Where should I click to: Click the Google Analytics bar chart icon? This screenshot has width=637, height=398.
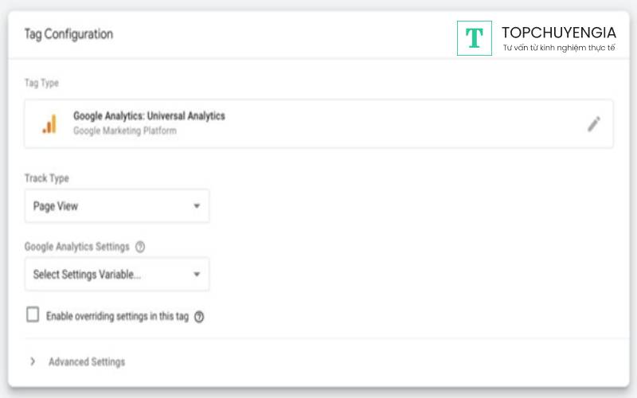(49, 123)
